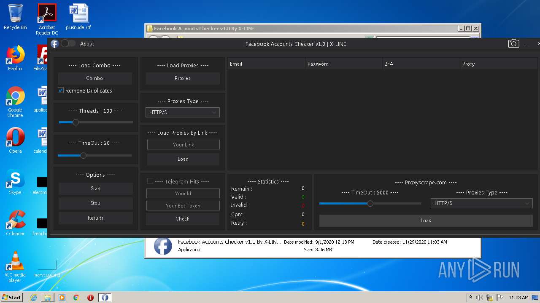Open Windows Media Player taskbar icon

point(62,298)
